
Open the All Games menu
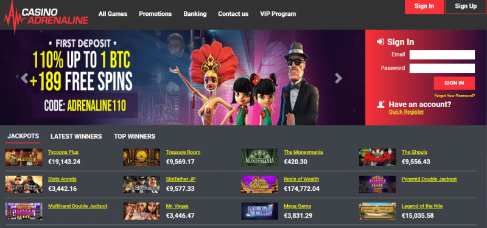click(x=113, y=14)
